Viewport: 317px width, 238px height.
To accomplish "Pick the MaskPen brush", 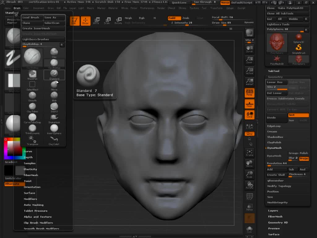I will click(32, 75).
